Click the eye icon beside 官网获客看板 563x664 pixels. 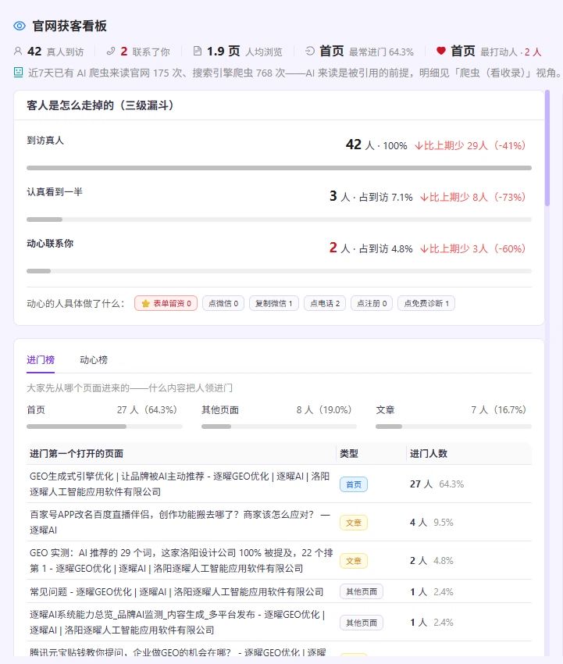coord(20,26)
